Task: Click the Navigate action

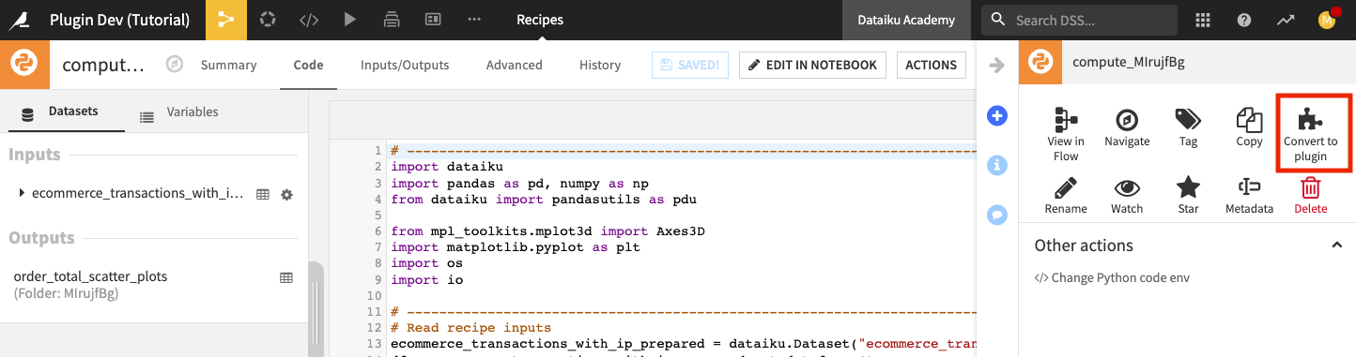Action: pyautogui.click(x=1127, y=127)
